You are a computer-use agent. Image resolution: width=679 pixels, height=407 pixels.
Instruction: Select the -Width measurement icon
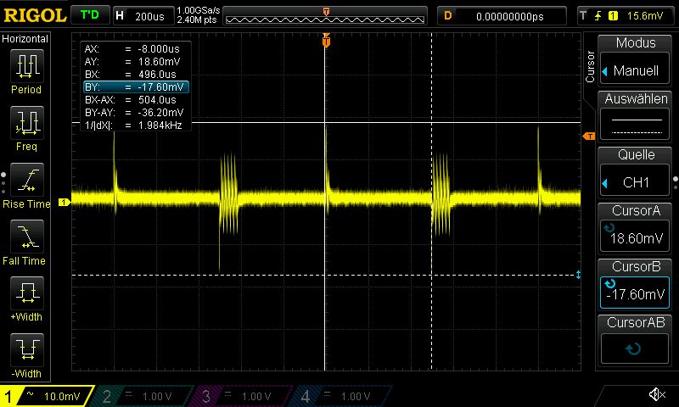click(26, 350)
